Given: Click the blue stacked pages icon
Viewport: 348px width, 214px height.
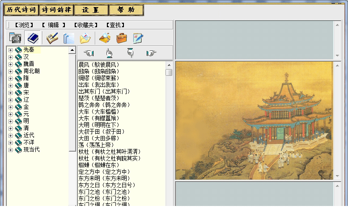Looking at the screenshot, I should pyautogui.click(x=69, y=38).
